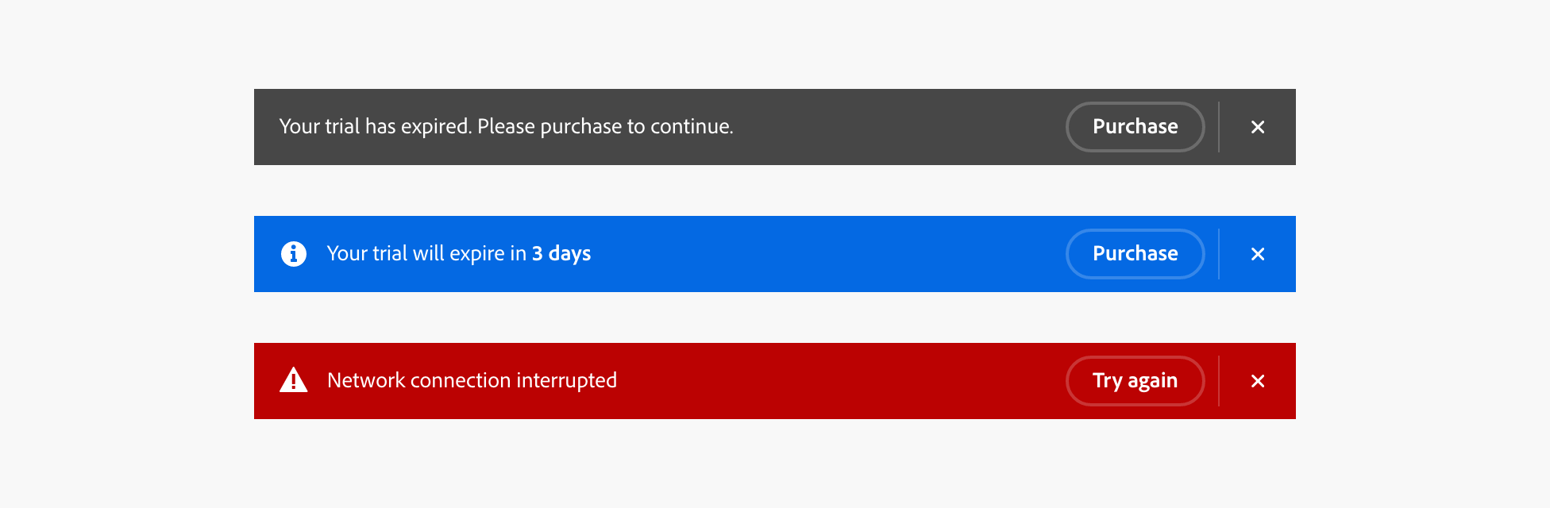The width and height of the screenshot is (1550, 508).
Task: Click the empty middle of the blue banner
Action: pyautogui.click(x=826, y=254)
